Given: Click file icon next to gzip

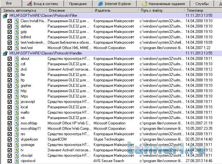Looking at the screenshot, I should [x=16, y=32].
